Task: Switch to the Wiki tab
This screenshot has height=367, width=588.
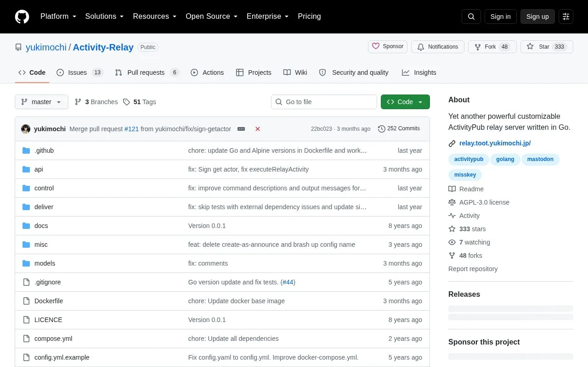Action: pyautogui.click(x=295, y=72)
